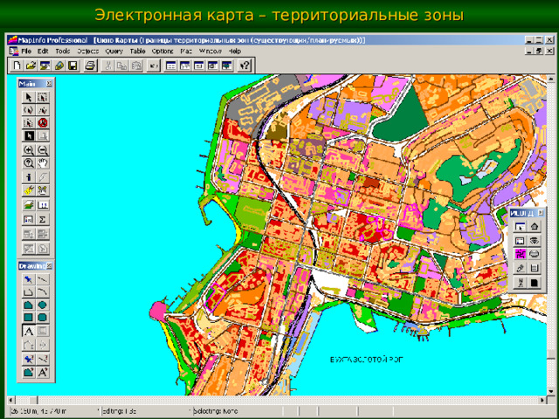Open the Line Style dialog icon
Screen dimensions: 559x419
coord(43,359)
